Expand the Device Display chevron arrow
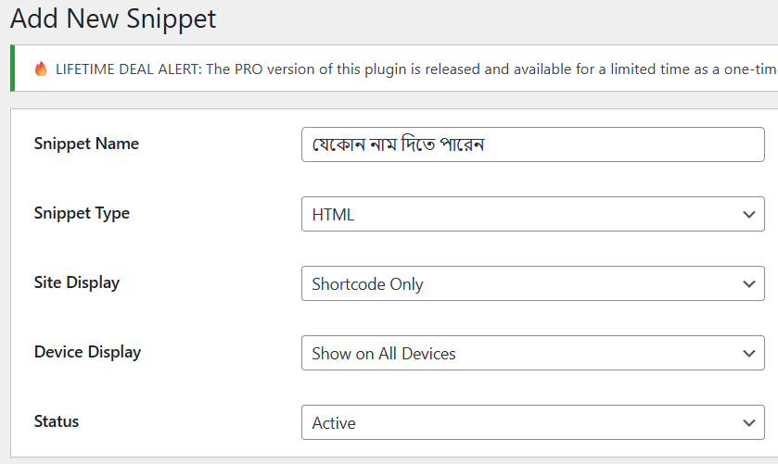Viewport: 778px width, 464px height. tap(749, 354)
